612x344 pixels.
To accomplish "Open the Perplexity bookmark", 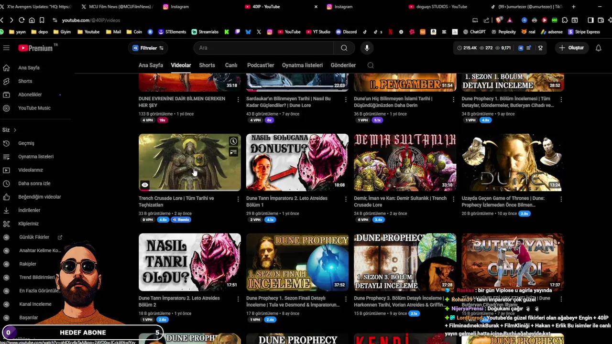I will pos(503,32).
